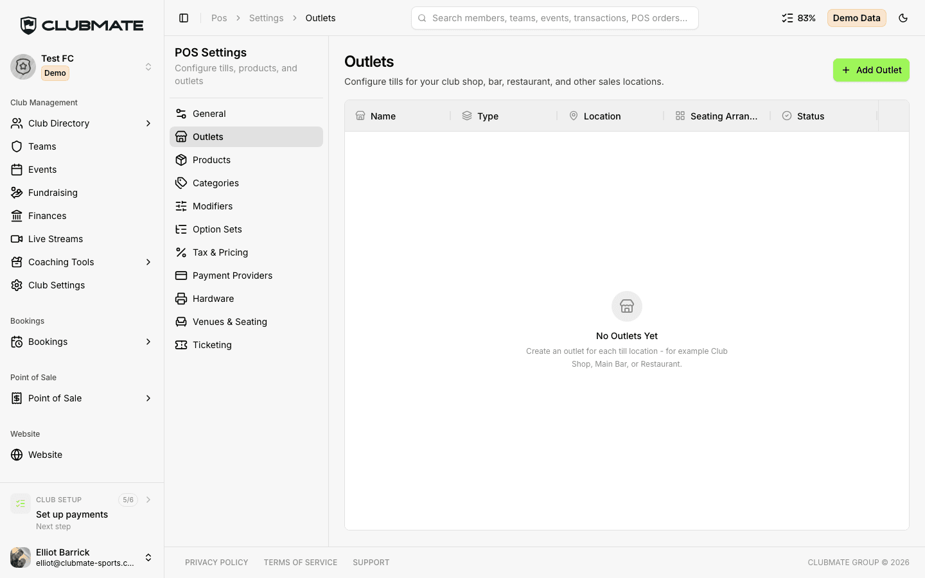Expand the Bookings chevron
Screen dimensions: 925x578
coord(148,342)
